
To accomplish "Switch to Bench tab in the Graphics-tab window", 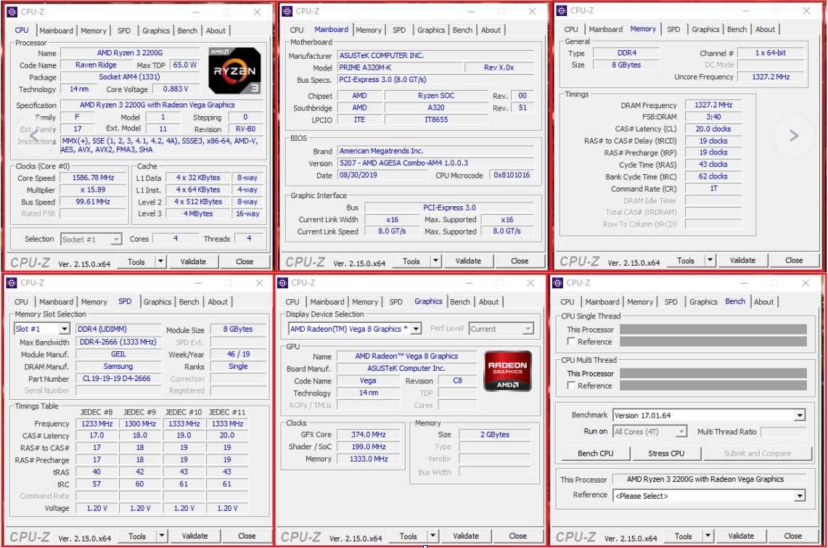I will click(x=459, y=302).
